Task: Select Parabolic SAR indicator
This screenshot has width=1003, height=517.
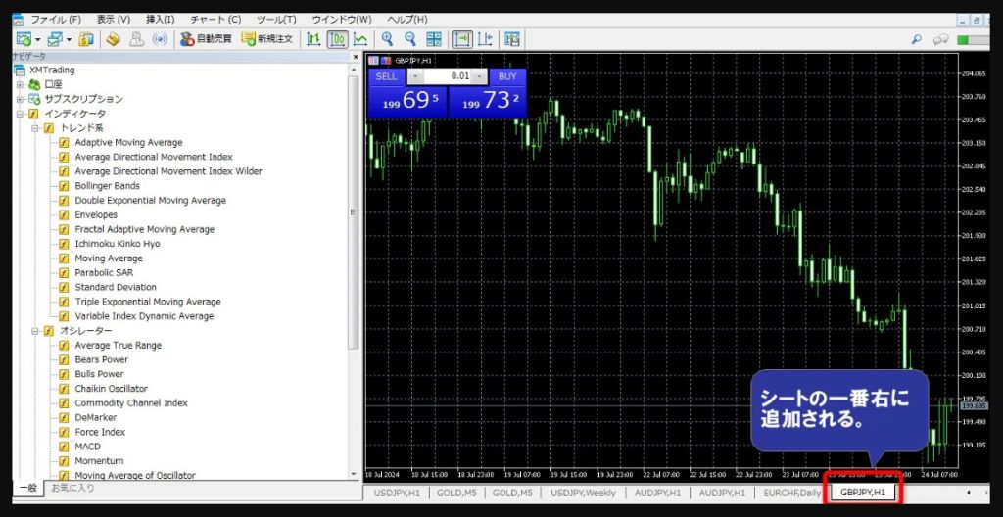Action: [x=104, y=272]
